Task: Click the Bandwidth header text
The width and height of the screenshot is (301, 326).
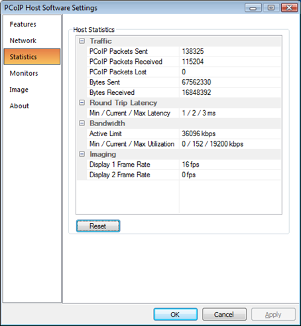Action: pos(107,123)
